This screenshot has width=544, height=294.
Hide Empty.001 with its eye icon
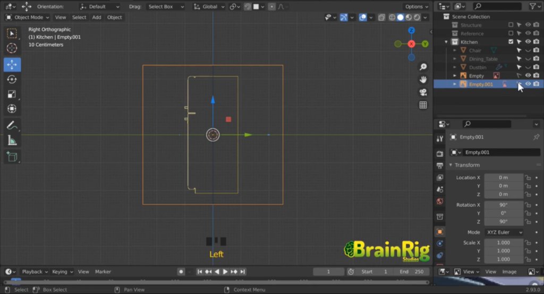[x=528, y=84]
